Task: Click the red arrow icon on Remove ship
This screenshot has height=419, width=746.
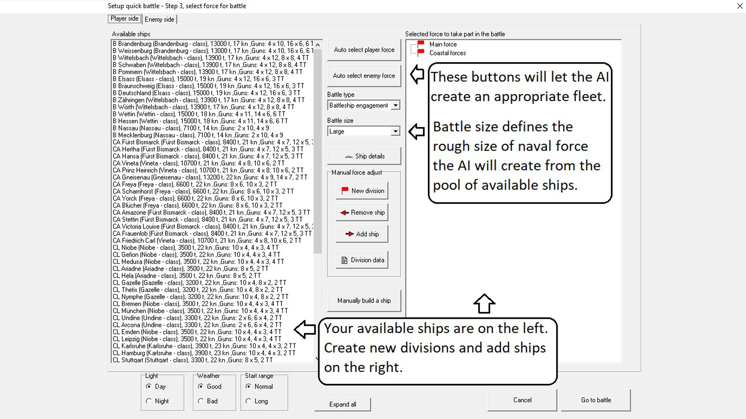Action: (344, 213)
